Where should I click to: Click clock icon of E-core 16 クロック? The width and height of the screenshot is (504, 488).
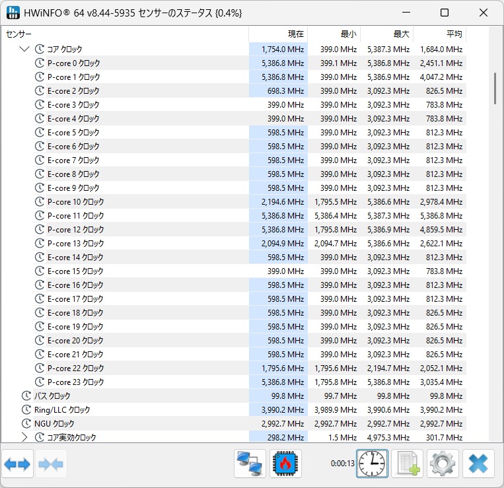point(39,285)
